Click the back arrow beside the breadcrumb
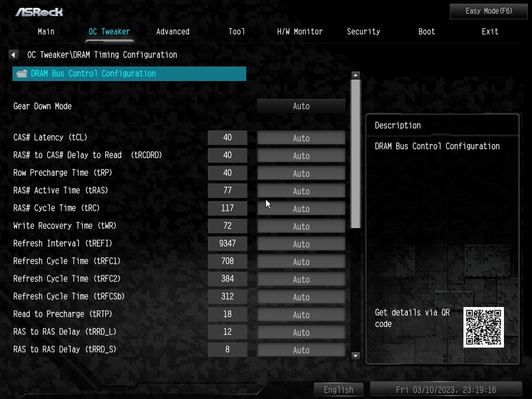532x399 pixels. [x=14, y=55]
